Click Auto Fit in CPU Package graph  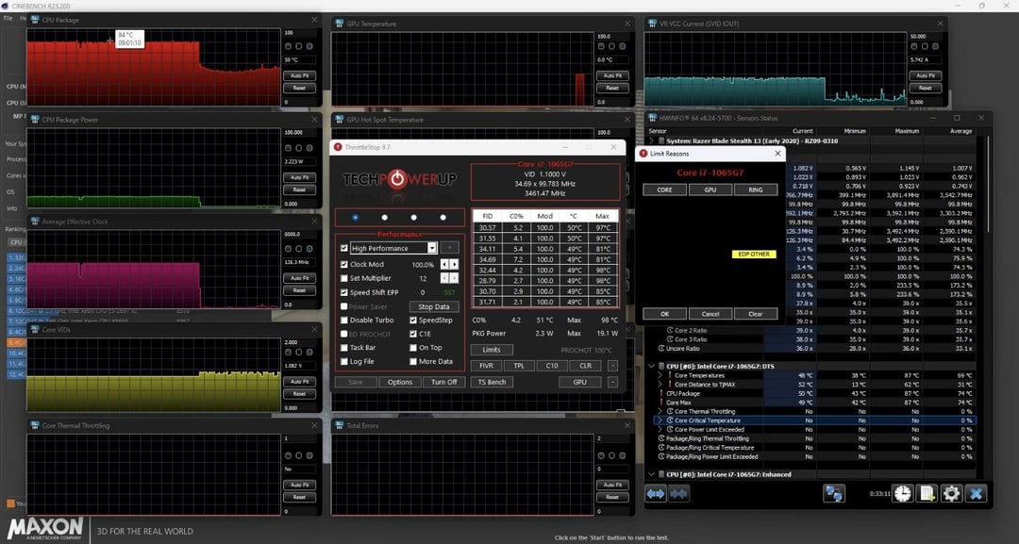click(300, 76)
